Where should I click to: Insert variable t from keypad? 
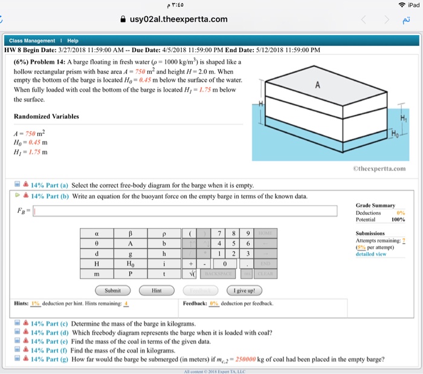[x=164, y=274]
